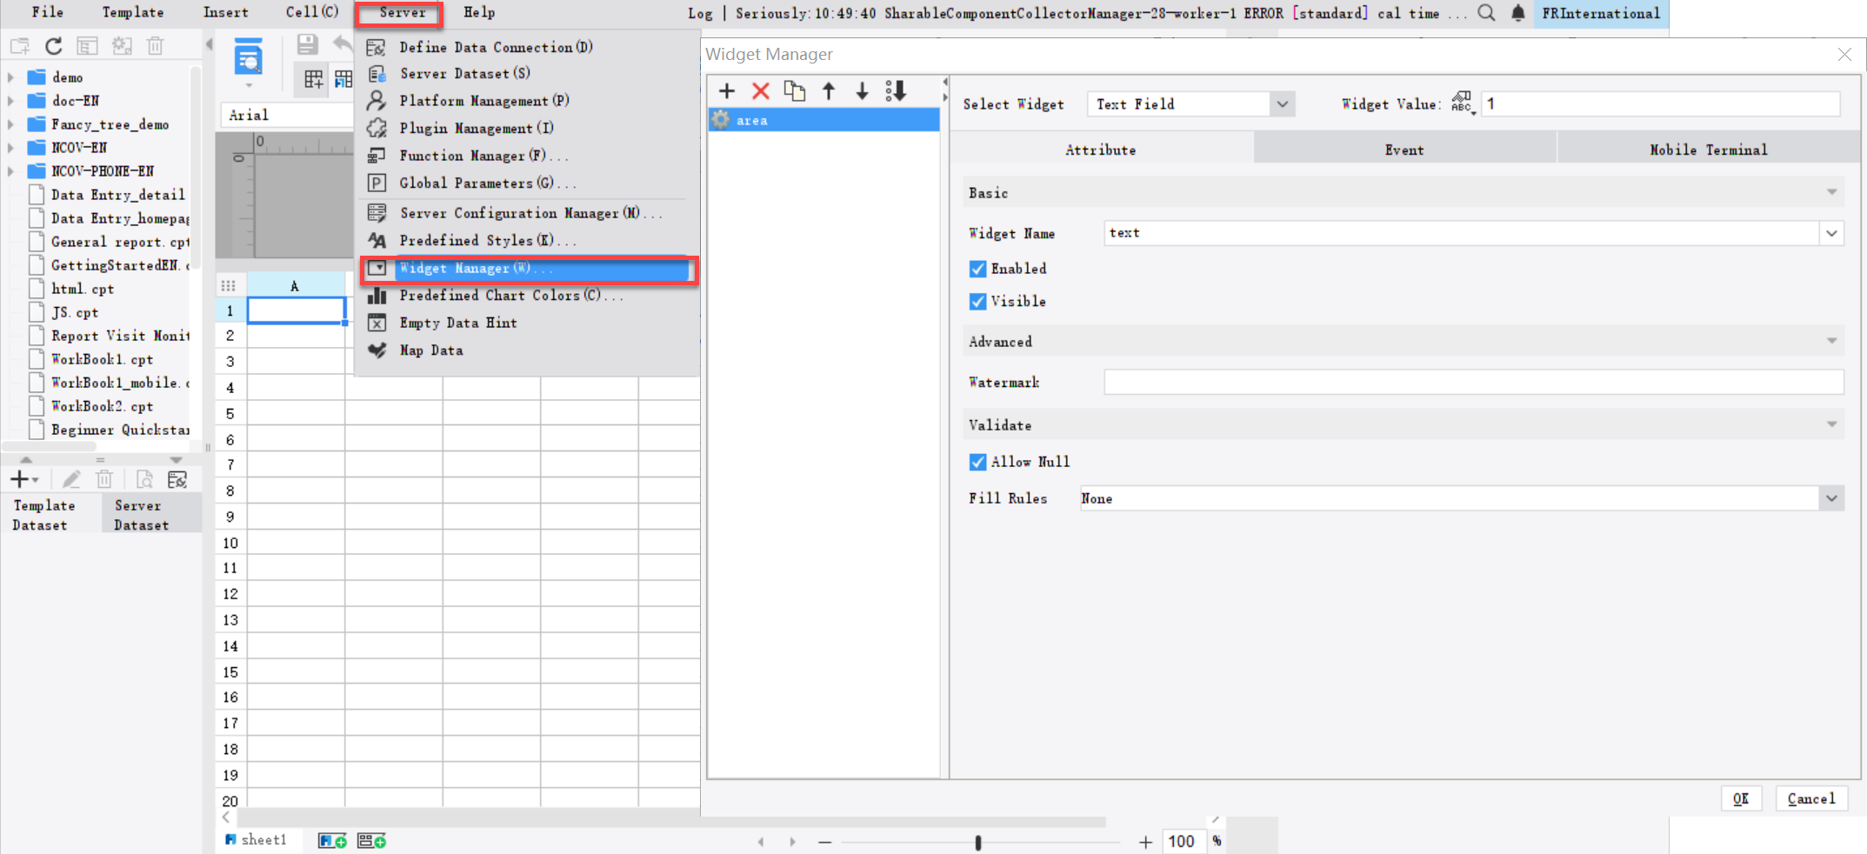Click the zoom slider handle
Screen dimensions: 1867x854
(x=978, y=842)
